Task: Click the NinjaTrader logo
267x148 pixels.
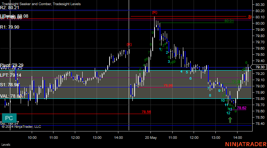Action: [246, 144]
